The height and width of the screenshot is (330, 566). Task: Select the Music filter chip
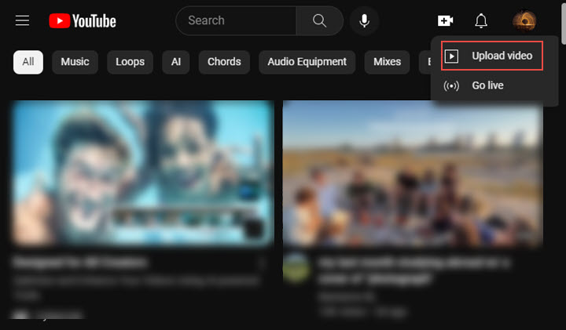click(75, 62)
